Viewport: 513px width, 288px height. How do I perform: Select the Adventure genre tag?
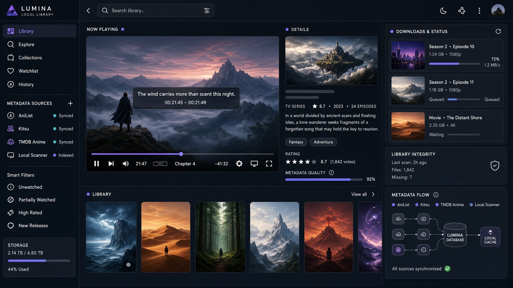click(323, 142)
